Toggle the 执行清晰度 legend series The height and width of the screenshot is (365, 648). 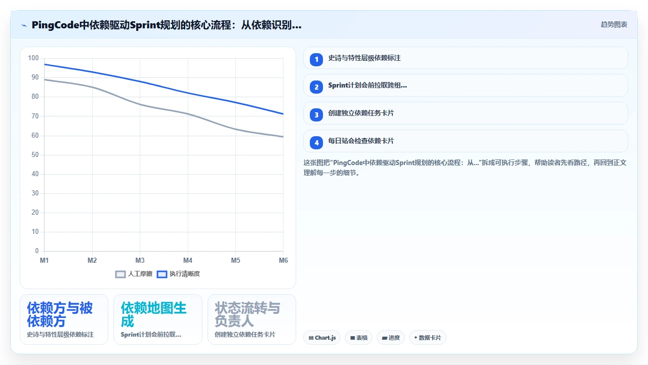pyautogui.click(x=178, y=274)
